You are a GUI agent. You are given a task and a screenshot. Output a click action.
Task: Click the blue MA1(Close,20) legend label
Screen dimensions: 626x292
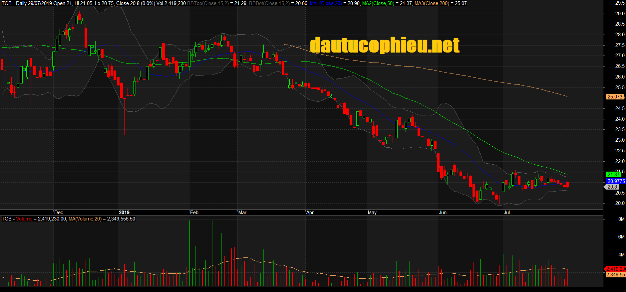(x=326, y=3)
